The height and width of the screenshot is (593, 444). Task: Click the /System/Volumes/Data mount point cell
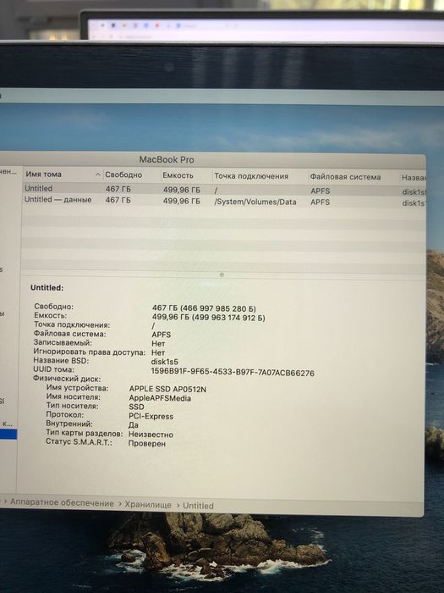point(255,202)
